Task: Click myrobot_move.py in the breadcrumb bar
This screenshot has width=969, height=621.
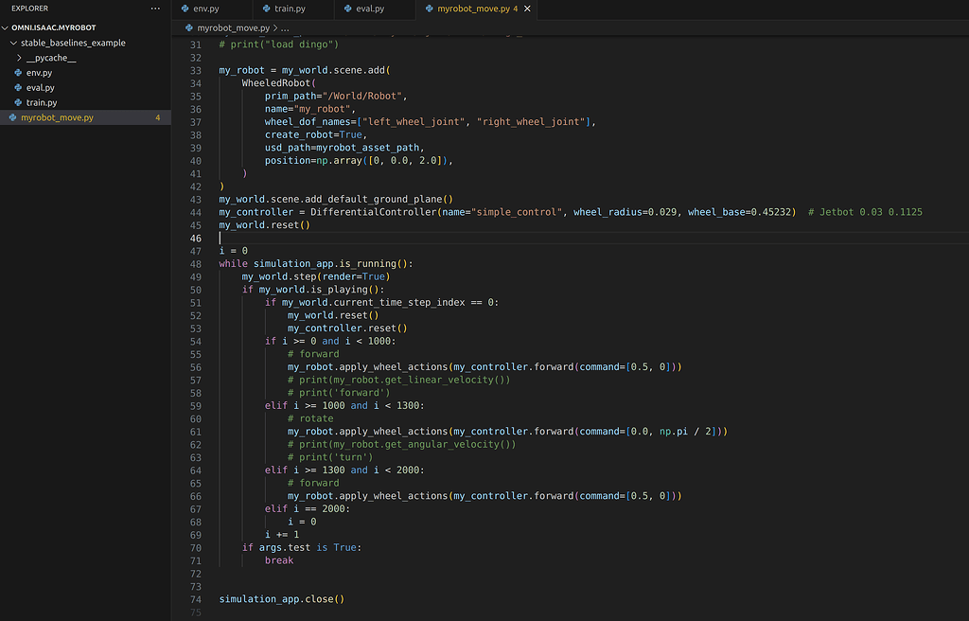Action: pyautogui.click(x=232, y=29)
